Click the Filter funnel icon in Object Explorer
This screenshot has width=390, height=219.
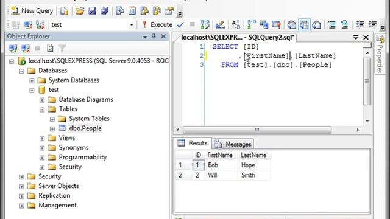pos(62,48)
